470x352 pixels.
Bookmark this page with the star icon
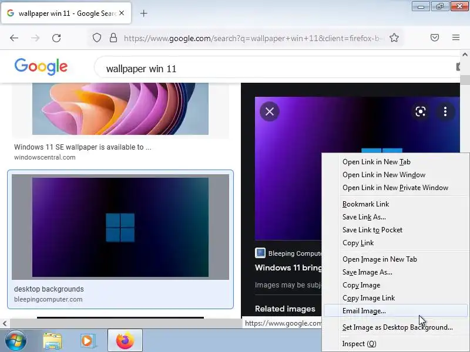(394, 38)
